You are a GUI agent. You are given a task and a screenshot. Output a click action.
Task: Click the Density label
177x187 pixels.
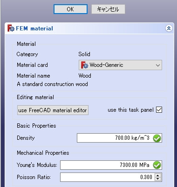click(26, 138)
